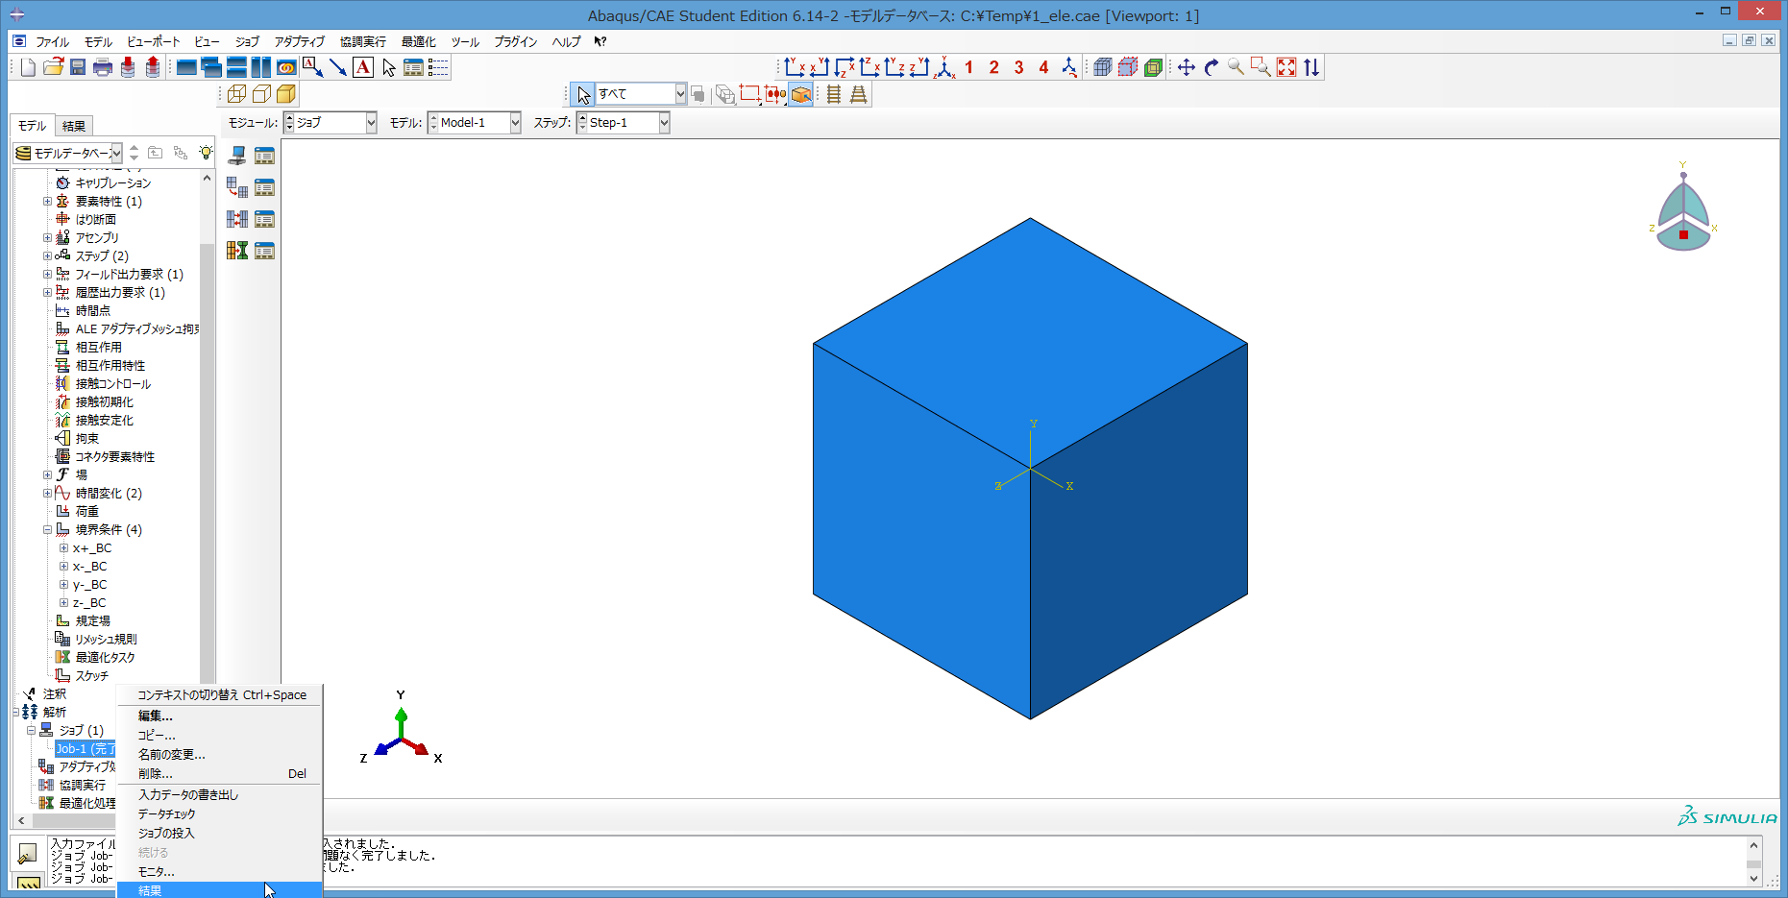This screenshot has width=1788, height=898.
Task: Expand the x+_BC boundary condition node
Action: [x=63, y=548]
